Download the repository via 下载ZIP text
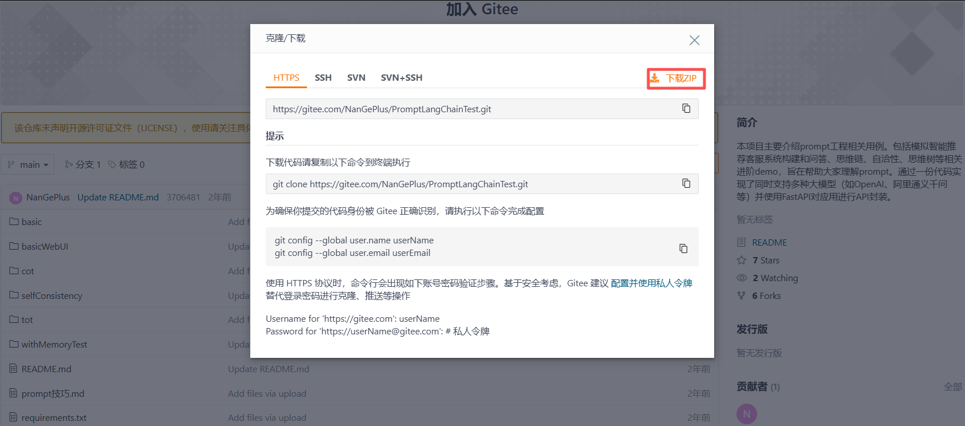The height and width of the screenshot is (426, 965). (681, 78)
